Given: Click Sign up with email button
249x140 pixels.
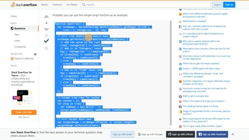Looking at the screenshot, I should 122,134.
